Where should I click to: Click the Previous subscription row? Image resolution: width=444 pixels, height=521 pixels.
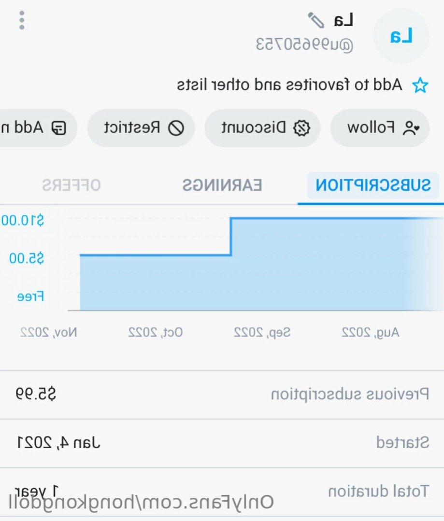pyautogui.click(x=222, y=394)
